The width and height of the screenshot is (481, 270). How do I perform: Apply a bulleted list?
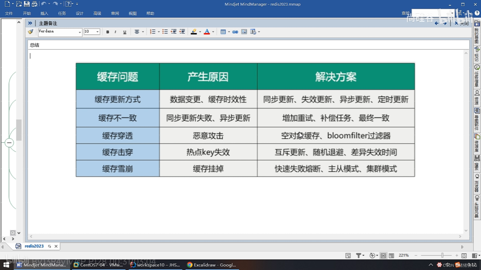pyautogui.click(x=165, y=32)
